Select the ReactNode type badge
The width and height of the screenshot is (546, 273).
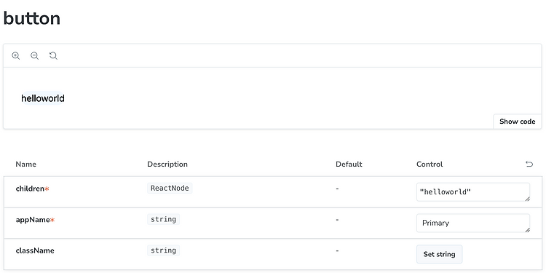click(170, 188)
